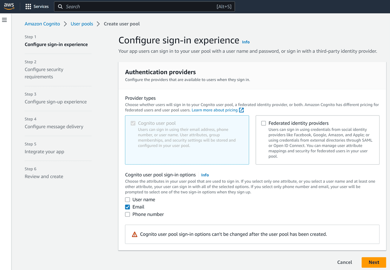Open Info next to Cognito user pool sign-in options

(205, 175)
